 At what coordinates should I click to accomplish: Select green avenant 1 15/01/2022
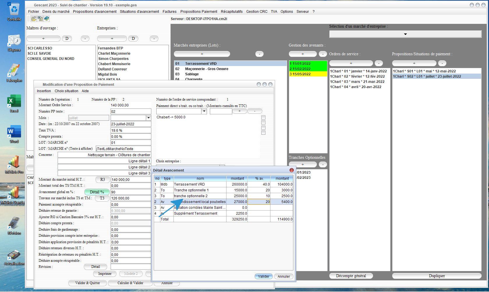[x=308, y=63]
